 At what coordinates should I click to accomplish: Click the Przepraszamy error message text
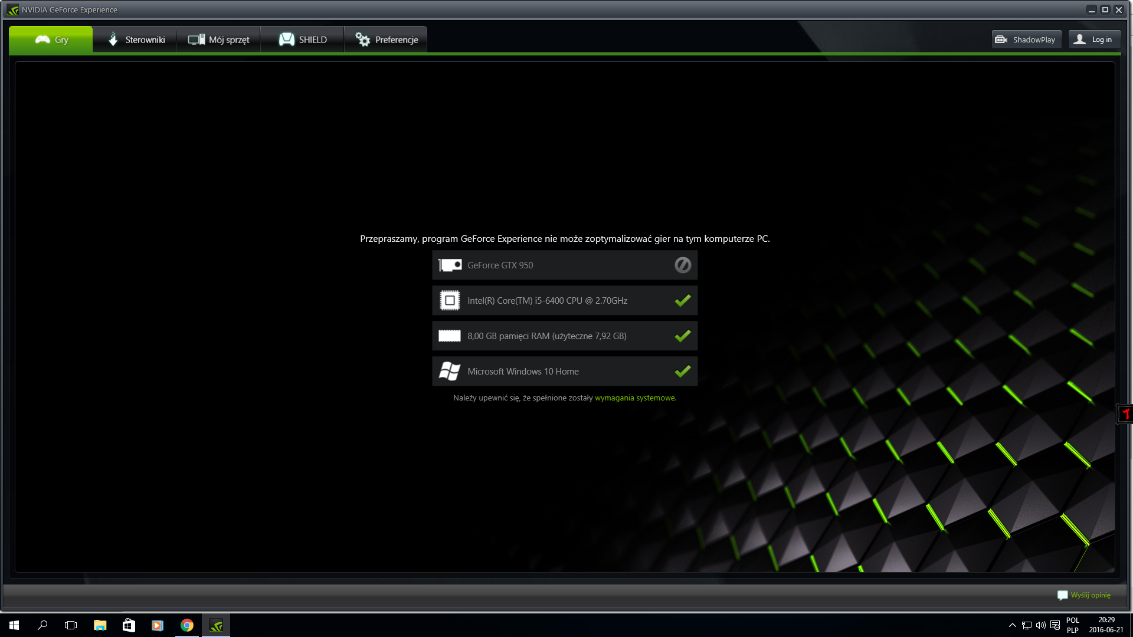click(x=565, y=239)
